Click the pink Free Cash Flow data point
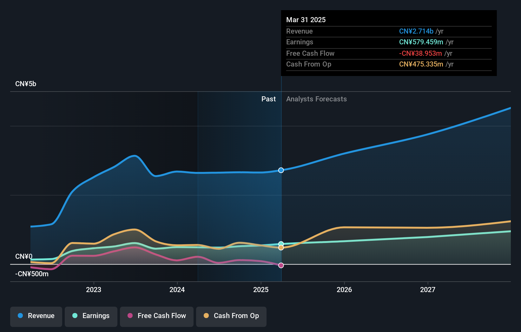 coord(281,265)
